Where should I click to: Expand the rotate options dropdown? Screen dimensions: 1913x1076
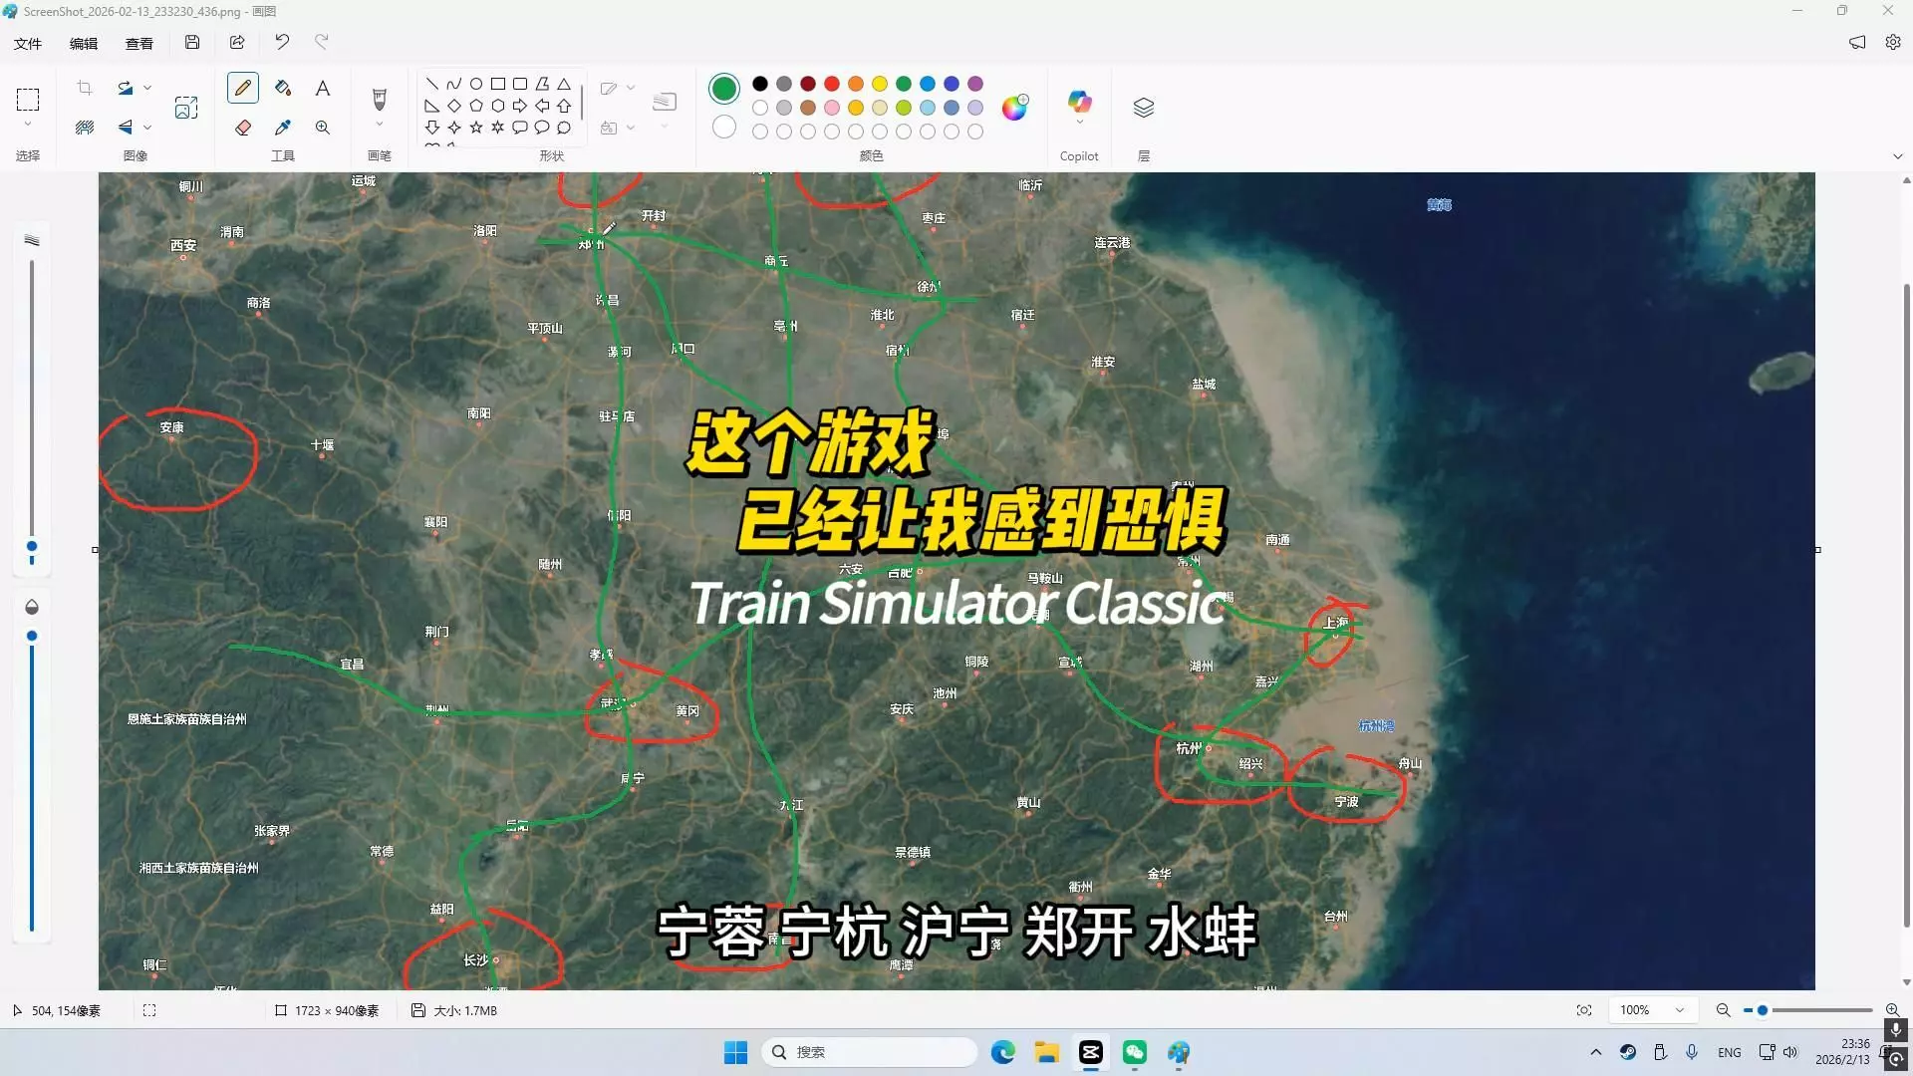tap(147, 88)
